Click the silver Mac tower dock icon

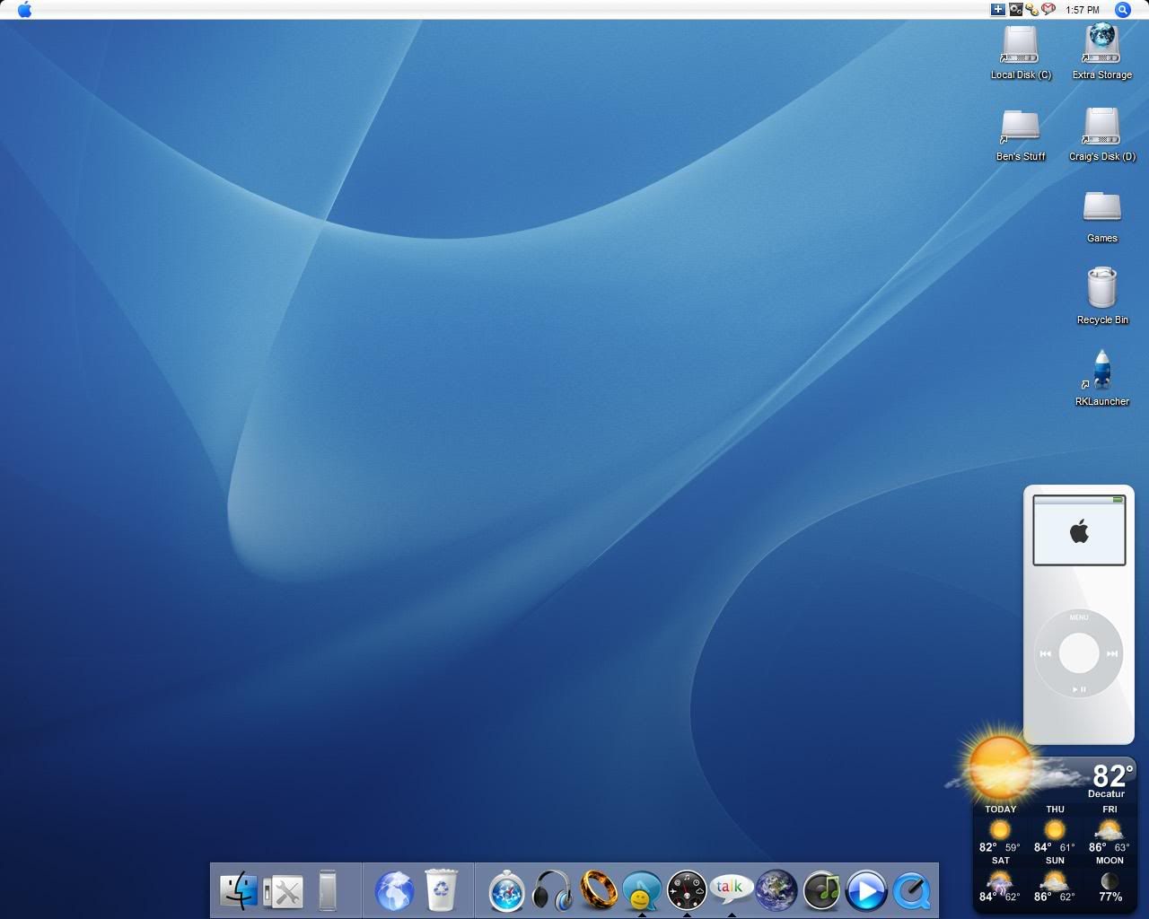click(x=328, y=890)
